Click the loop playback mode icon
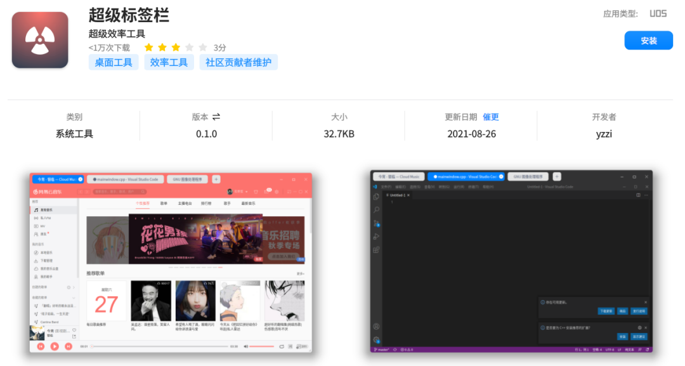 281,346
